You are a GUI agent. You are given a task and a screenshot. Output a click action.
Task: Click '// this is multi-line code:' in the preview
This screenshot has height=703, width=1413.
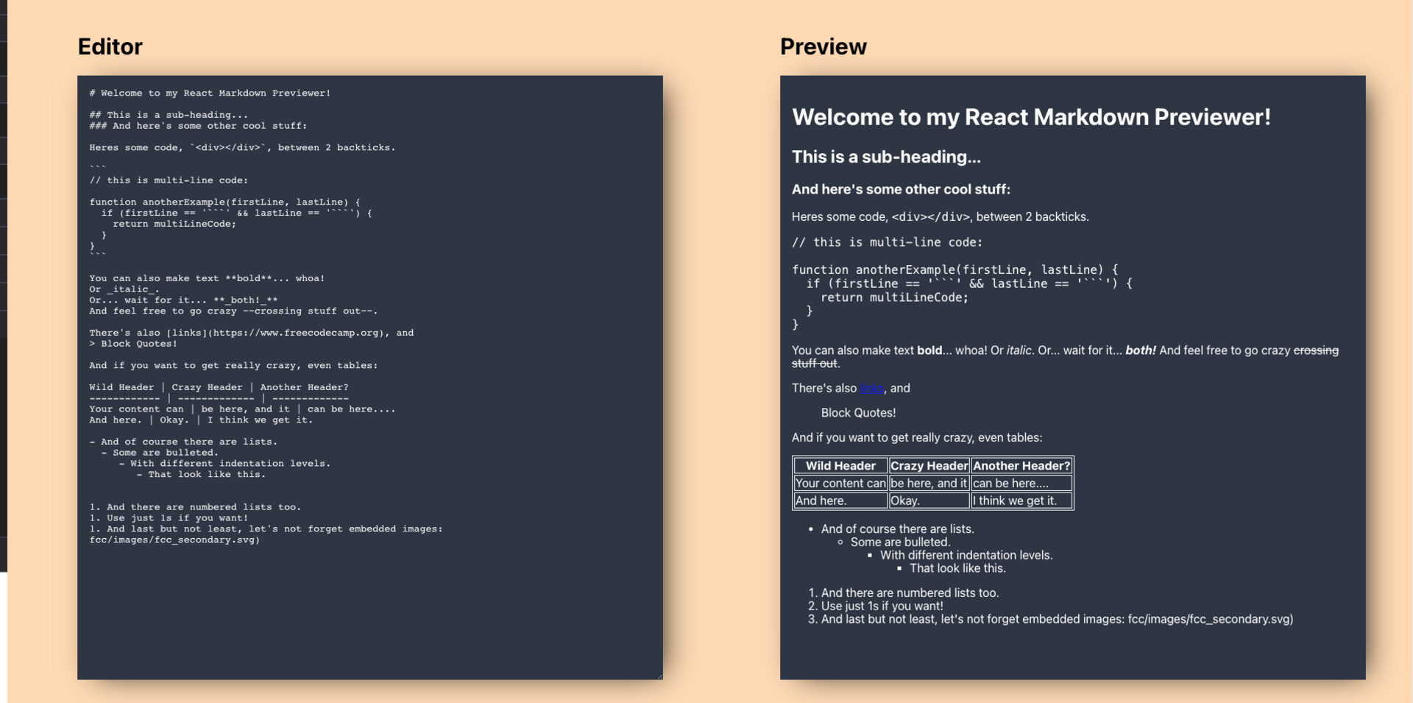pyautogui.click(x=887, y=242)
